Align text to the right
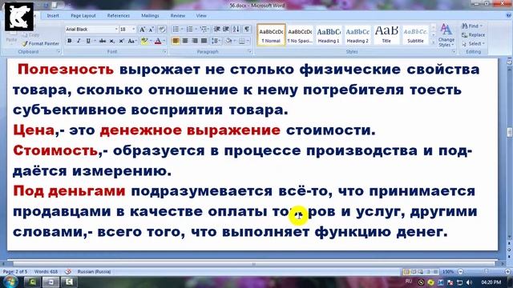Viewport: 513px width, 288px height. pyautogui.click(x=195, y=41)
